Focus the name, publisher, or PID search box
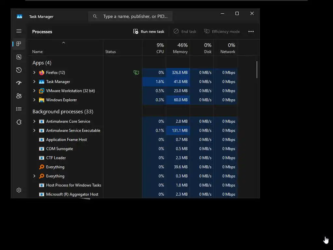Viewport: 333px width, 250px height. tap(130, 16)
